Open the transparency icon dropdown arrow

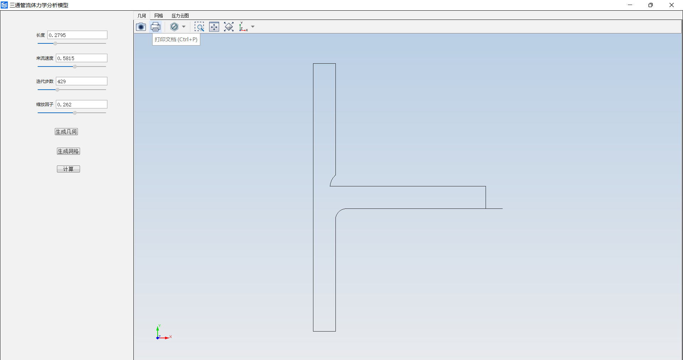[x=184, y=27]
